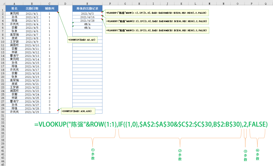Click the 辅助列 value beside 2021/4/11
Image resolution: width=273 pixels, height=166 pixels.
pos(49,49)
